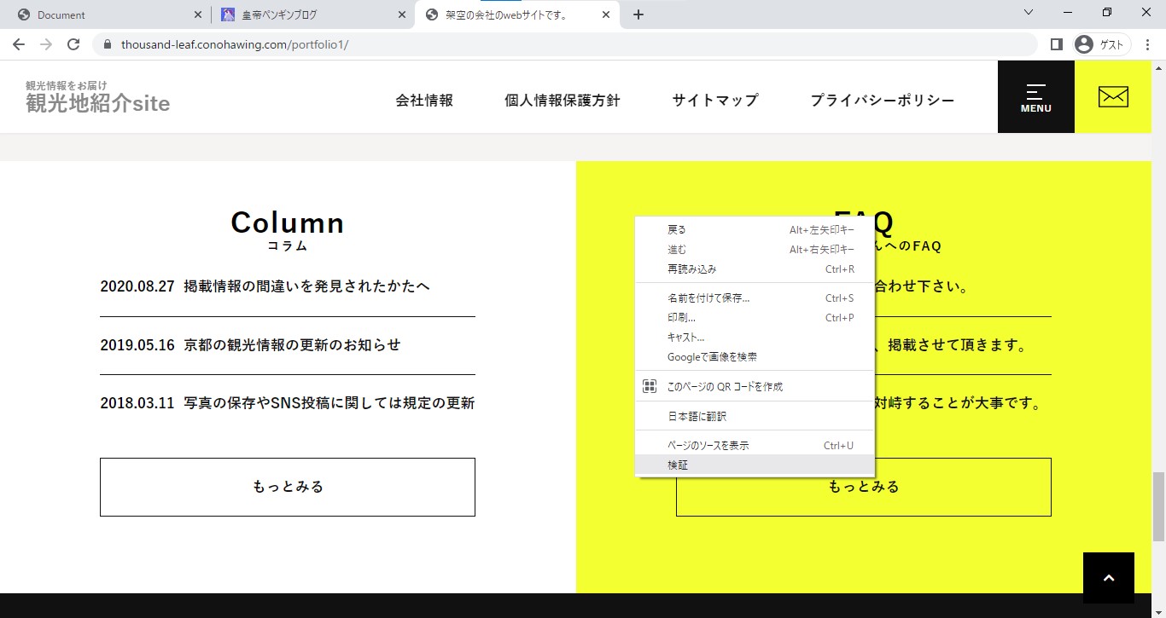Open Chrome three-dot menu
Image resolution: width=1166 pixels, height=618 pixels.
point(1147,44)
